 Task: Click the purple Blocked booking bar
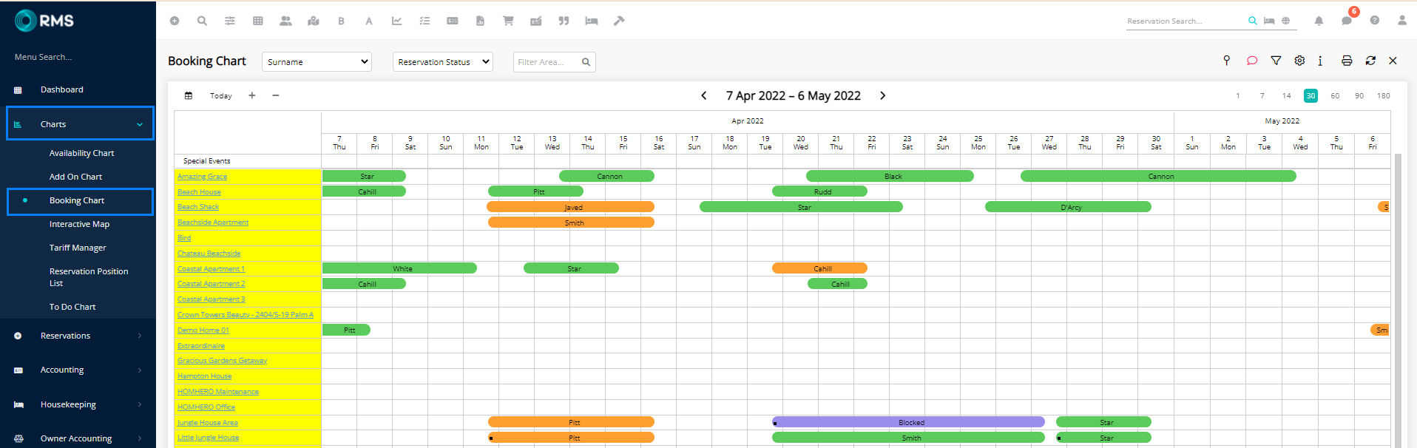(x=910, y=422)
